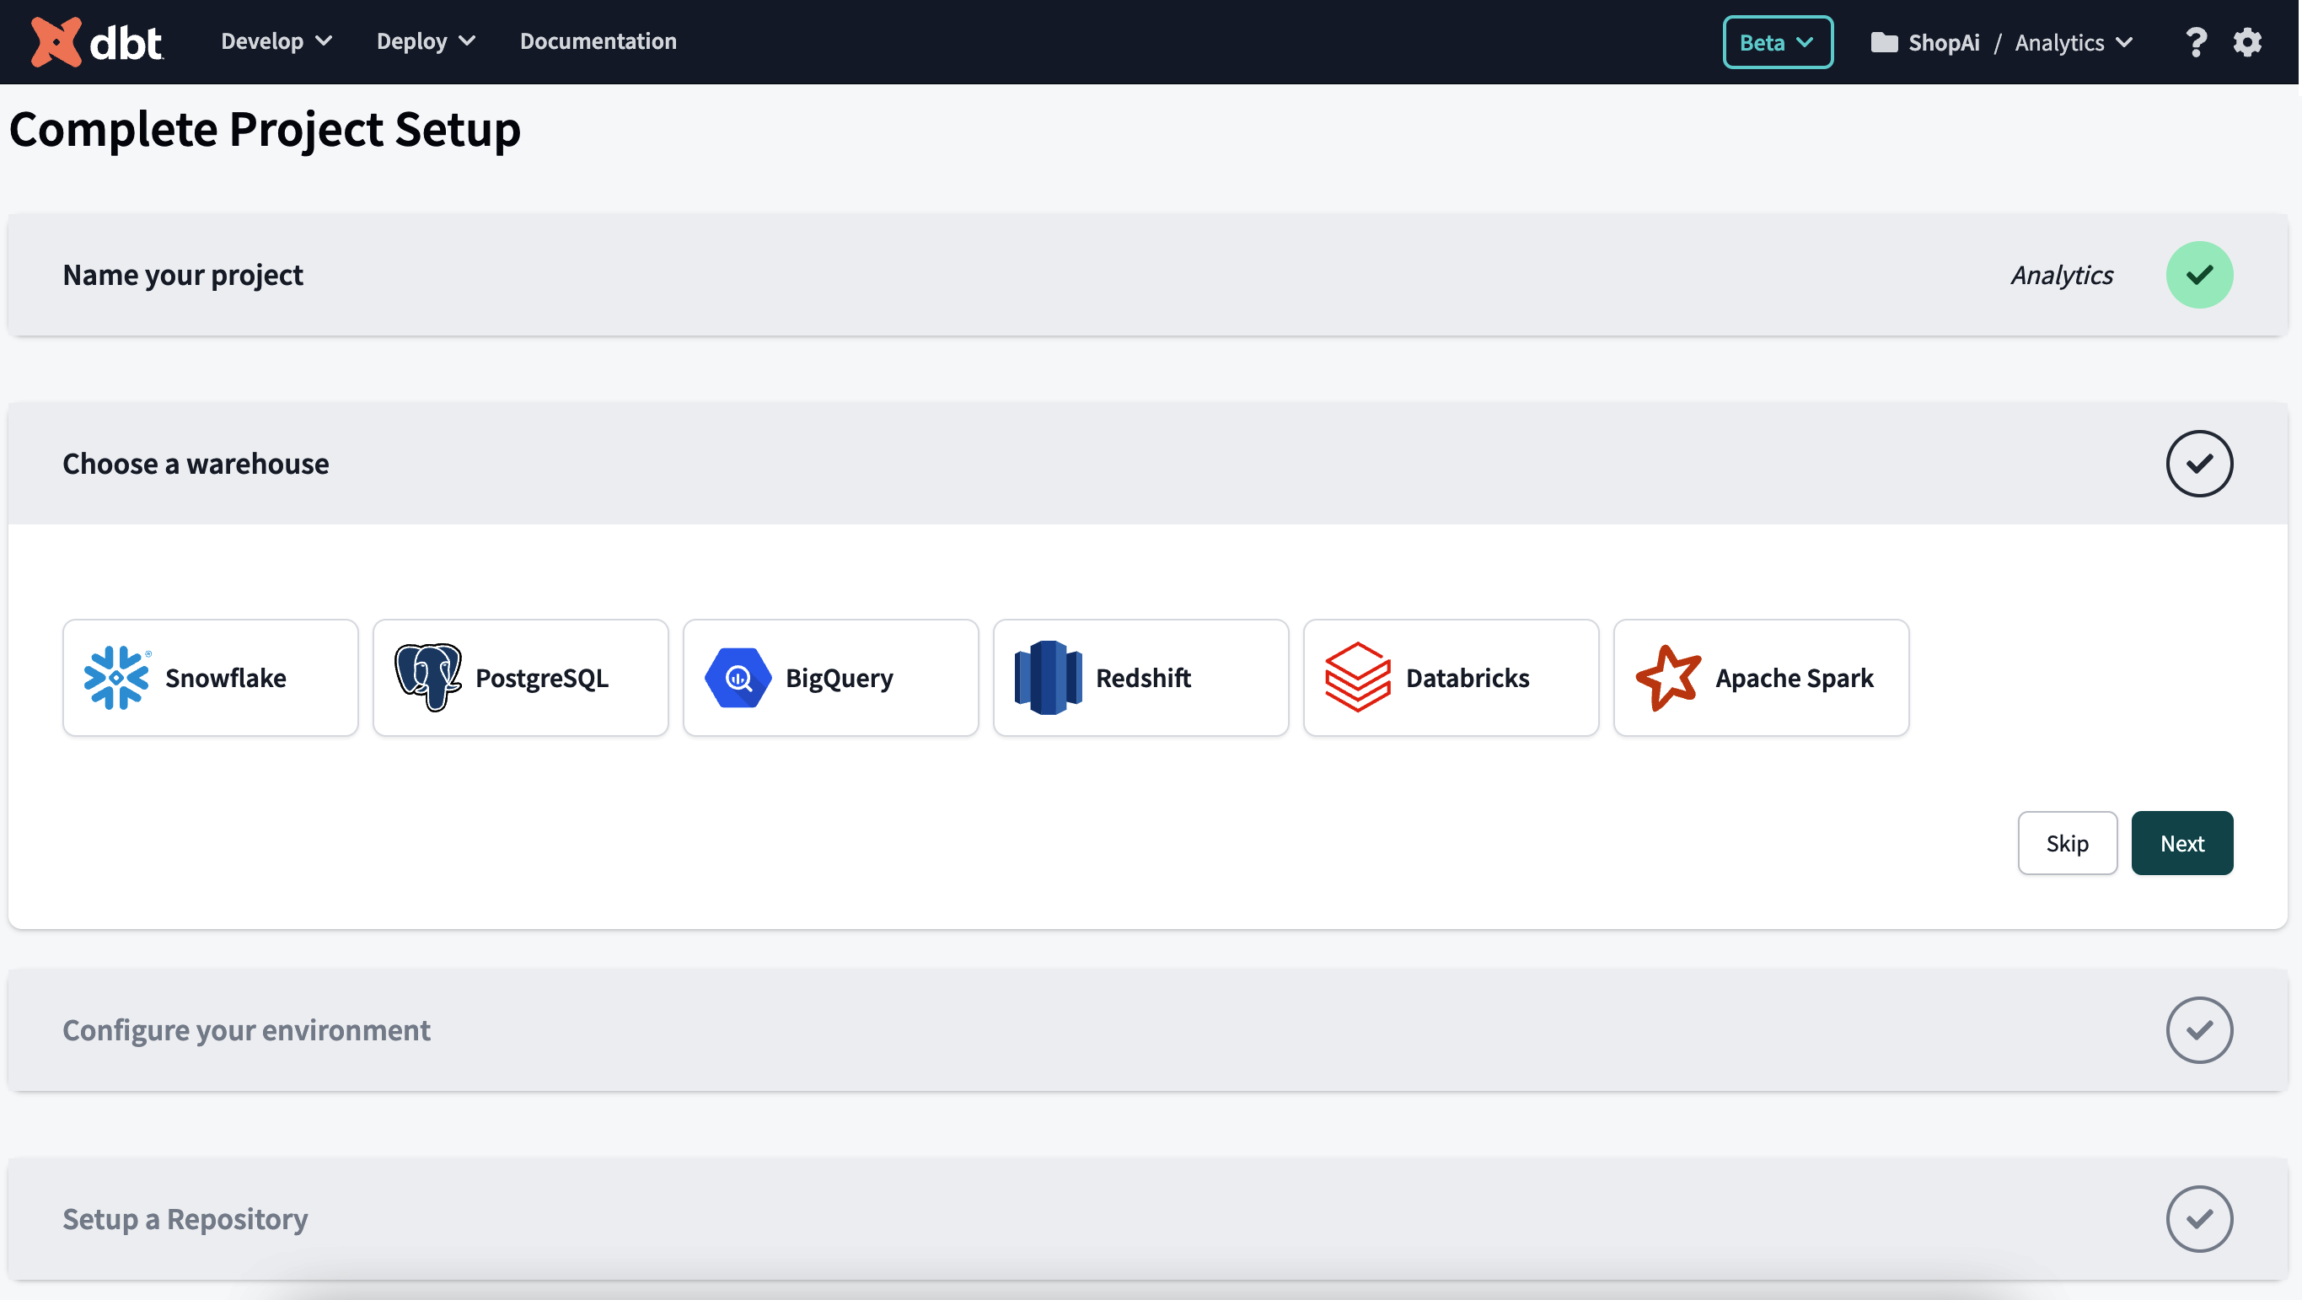Viewport: 2302px width, 1300px height.
Task: Select the Redshift warehouse card
Action: pyautogui.click(x=1140, y=678)
